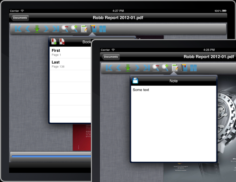Zoom out using front iPad magnifier minus
236x182 pixels.
pos(156,68)
